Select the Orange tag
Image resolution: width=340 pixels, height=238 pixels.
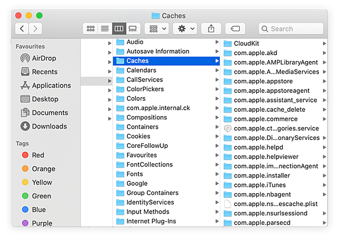point(39,169)
